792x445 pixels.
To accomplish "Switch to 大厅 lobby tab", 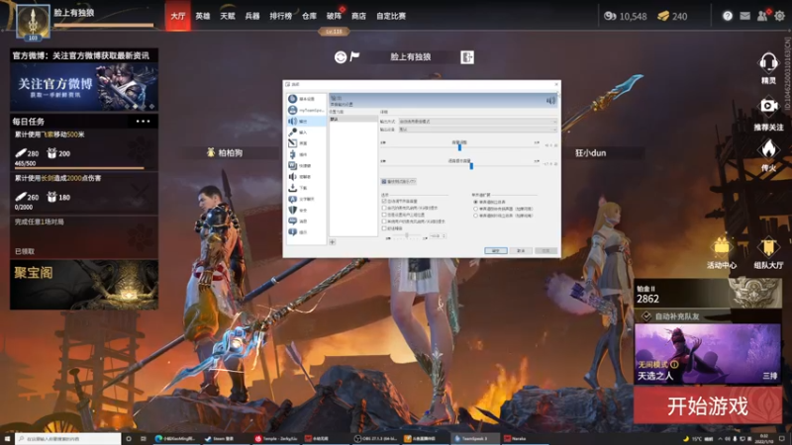I will pyautogui.click(x=178, y=16).
